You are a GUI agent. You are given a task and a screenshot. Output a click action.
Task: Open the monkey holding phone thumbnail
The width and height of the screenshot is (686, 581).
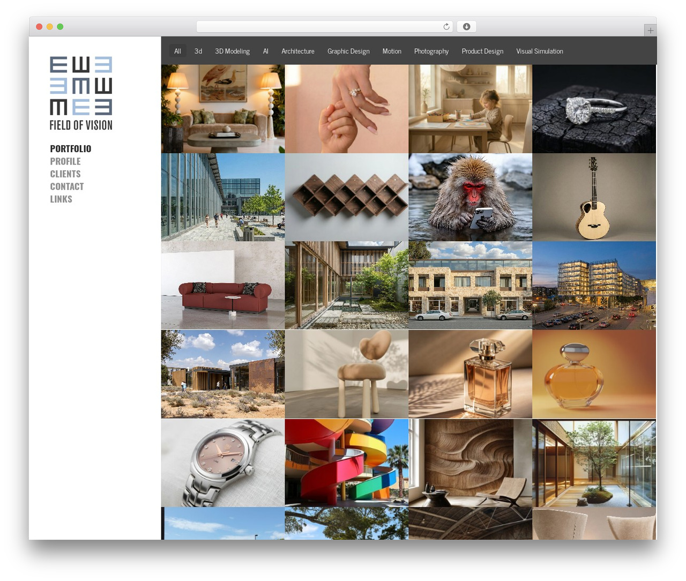471,197
